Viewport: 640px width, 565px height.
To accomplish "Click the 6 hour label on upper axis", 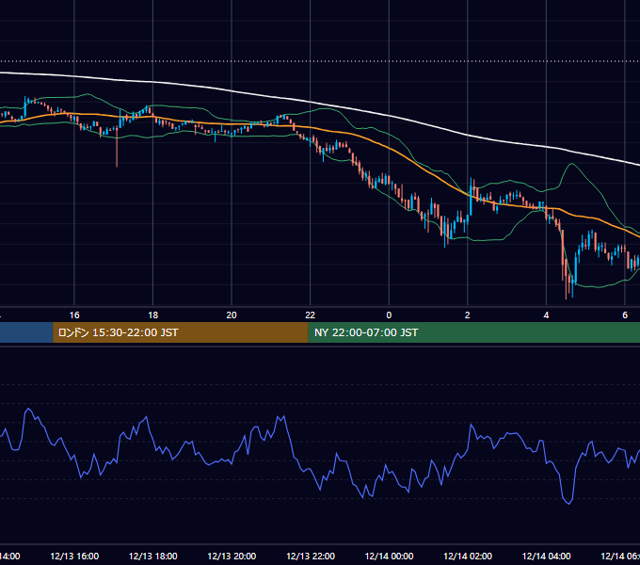I will tap(625, 315).
